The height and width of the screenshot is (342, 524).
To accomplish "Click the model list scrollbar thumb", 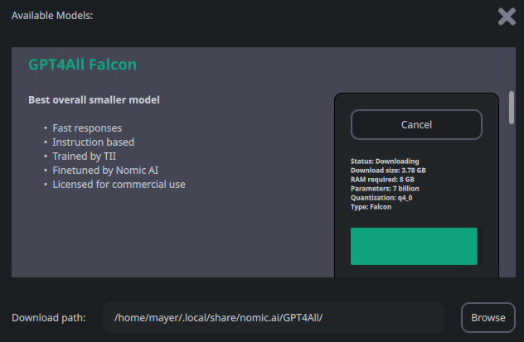I will [x=512, y=108].
